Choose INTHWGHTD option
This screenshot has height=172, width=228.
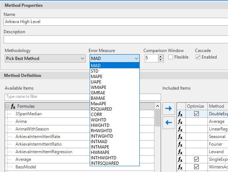115,158
